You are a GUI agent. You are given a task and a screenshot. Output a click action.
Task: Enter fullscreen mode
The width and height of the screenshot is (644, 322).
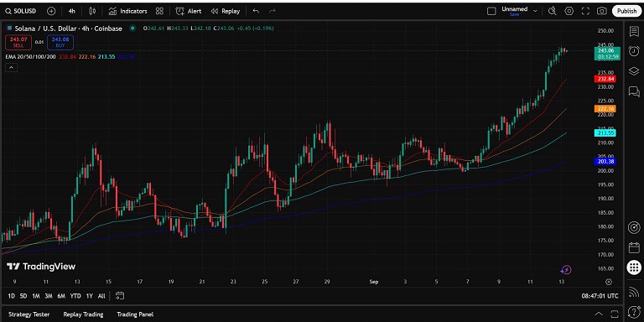click(x=585, y=11)
